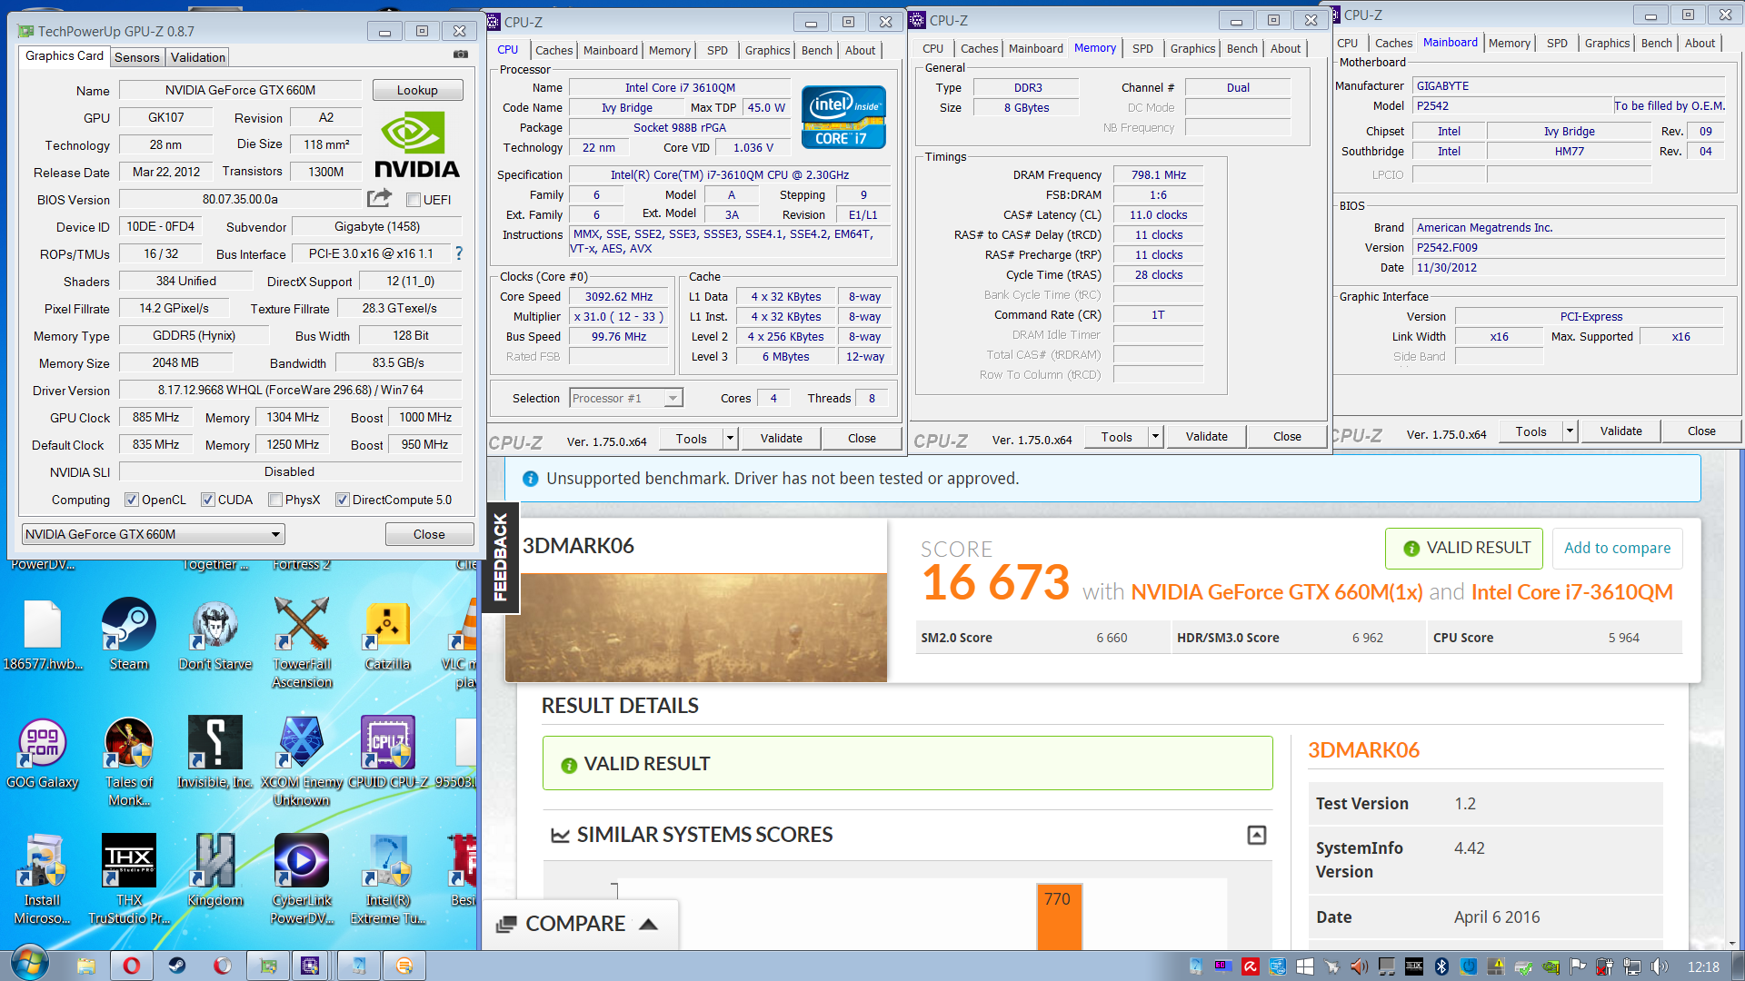Collapse the Similar Systems Scores section

[1257, 835]
